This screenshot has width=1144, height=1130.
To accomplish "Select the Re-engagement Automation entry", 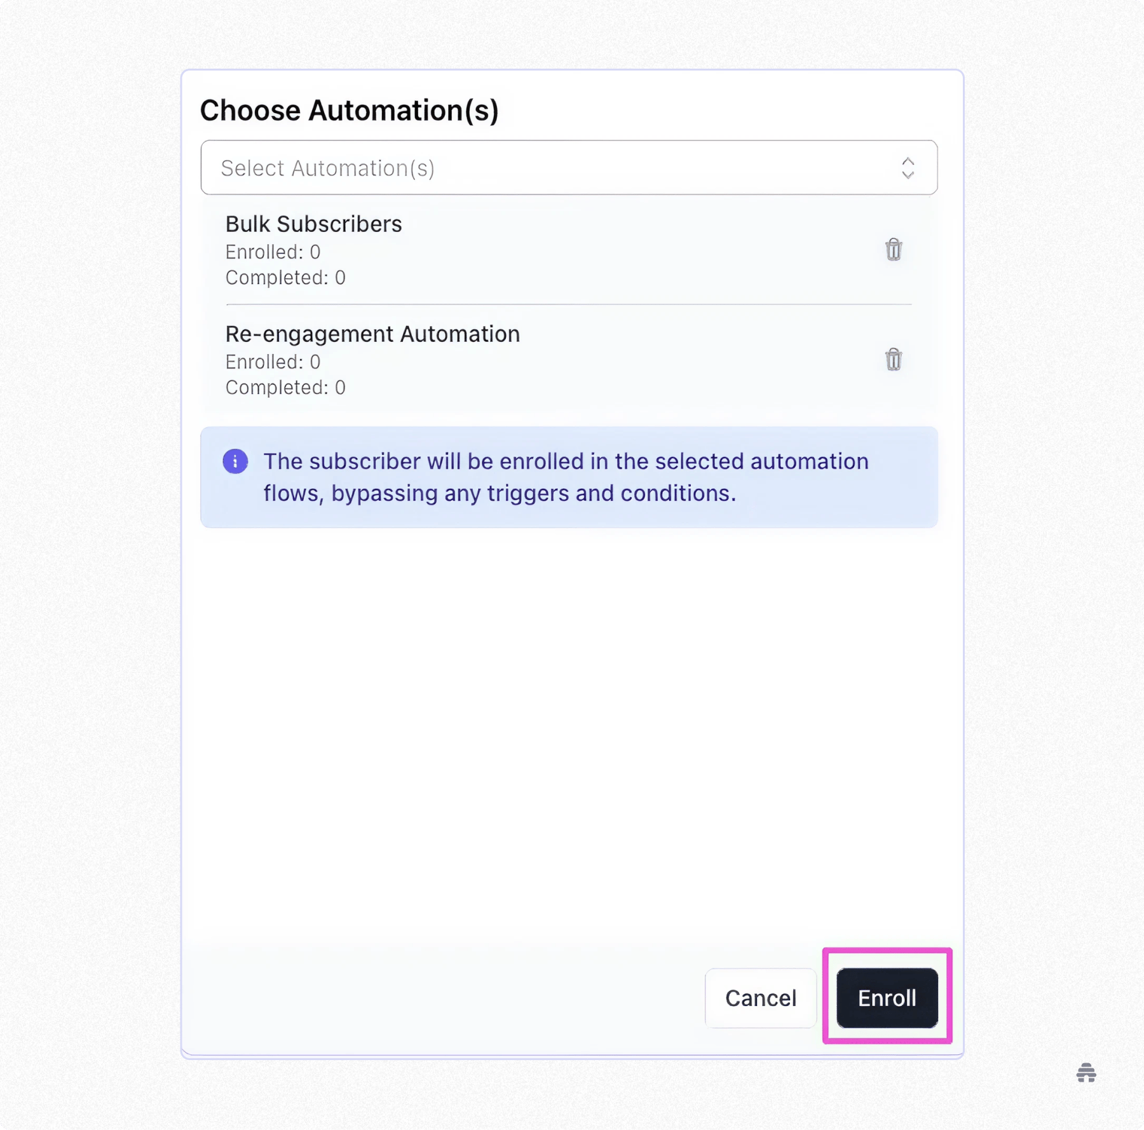I will (x=372, y=334).
